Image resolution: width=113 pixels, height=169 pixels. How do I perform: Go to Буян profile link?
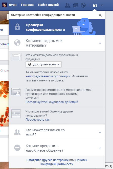(x=13, y=5)
